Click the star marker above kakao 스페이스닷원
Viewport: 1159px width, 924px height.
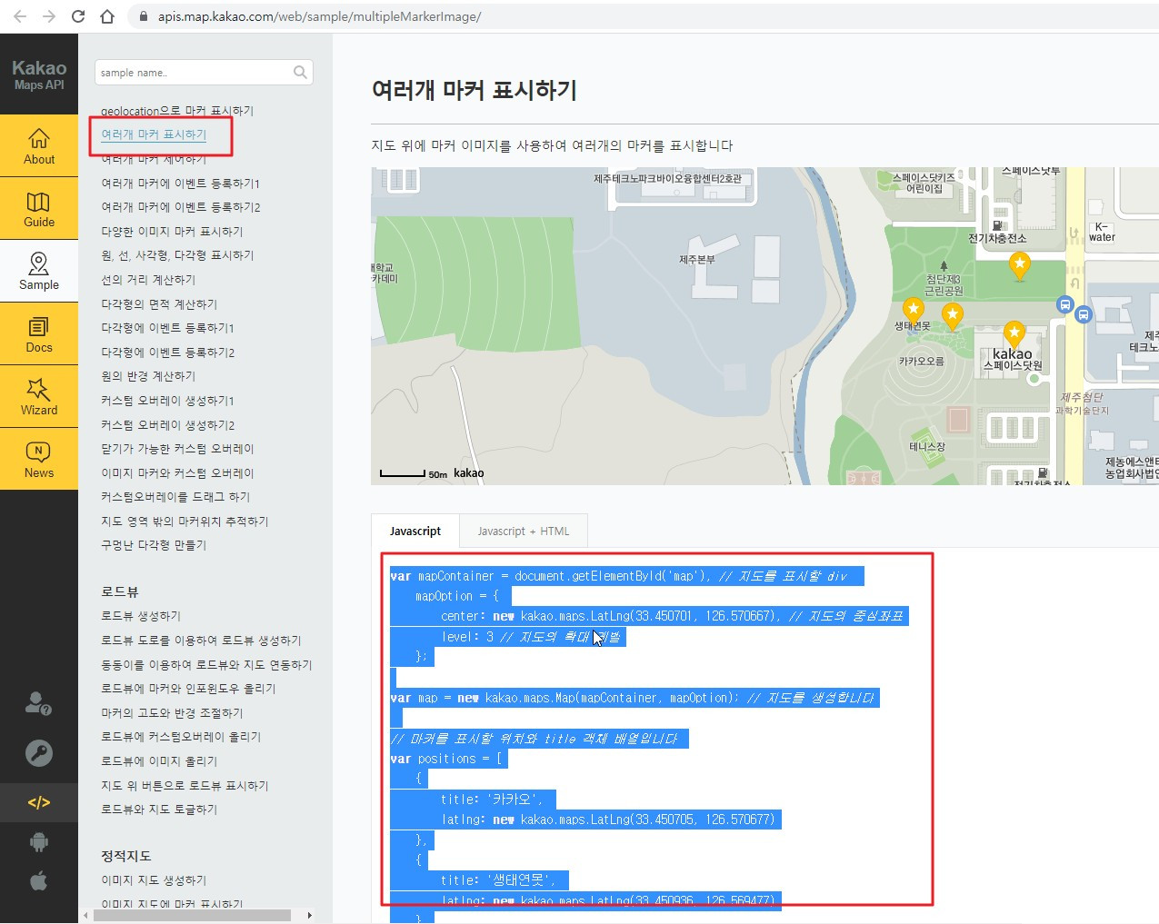(1014, 334)
